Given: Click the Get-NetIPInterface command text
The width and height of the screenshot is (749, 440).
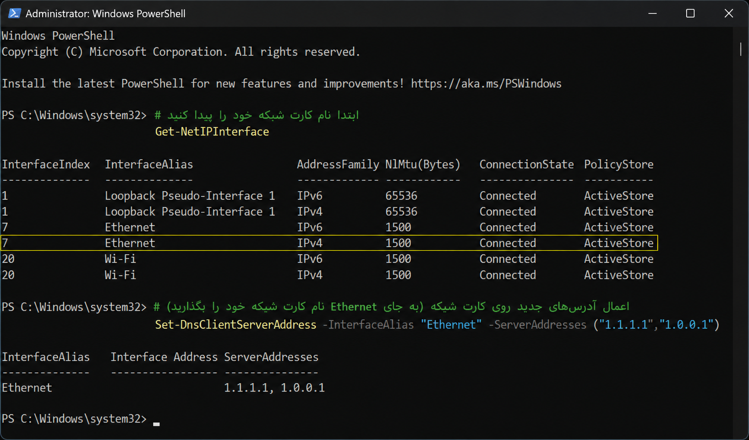Looking at the screenshot, I should 212,132.
